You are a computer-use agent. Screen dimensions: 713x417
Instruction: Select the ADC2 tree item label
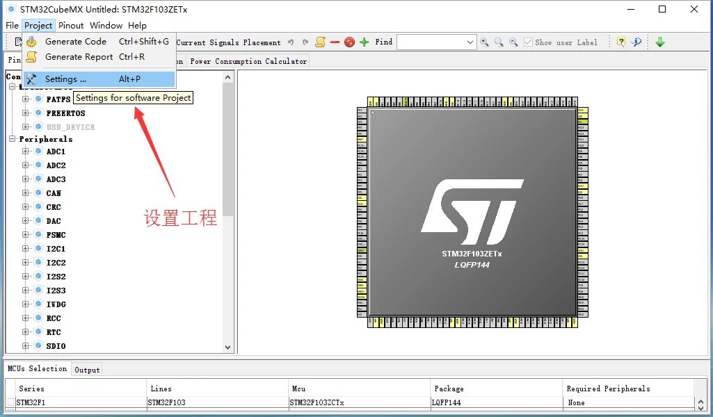pos(56,165)
